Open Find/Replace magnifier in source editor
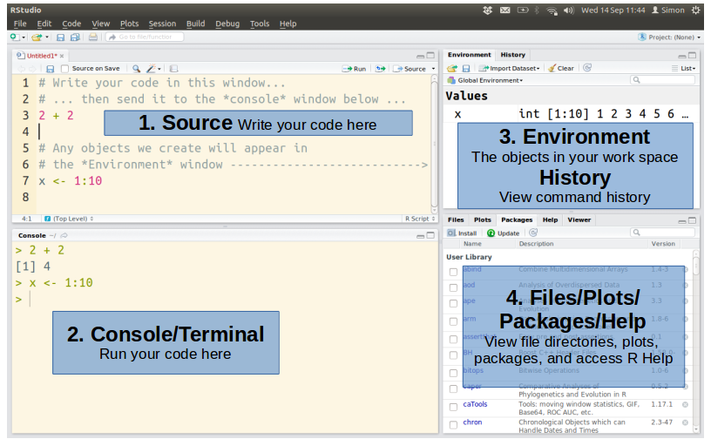 (x=136, y=69)
